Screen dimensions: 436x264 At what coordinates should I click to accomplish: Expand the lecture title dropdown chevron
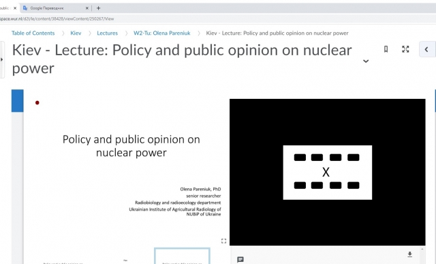[x=366, y=61]
